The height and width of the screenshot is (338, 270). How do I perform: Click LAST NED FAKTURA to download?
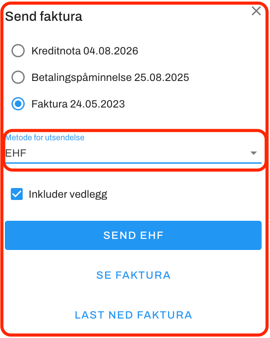pyautogui.click(x=133, y=315)
